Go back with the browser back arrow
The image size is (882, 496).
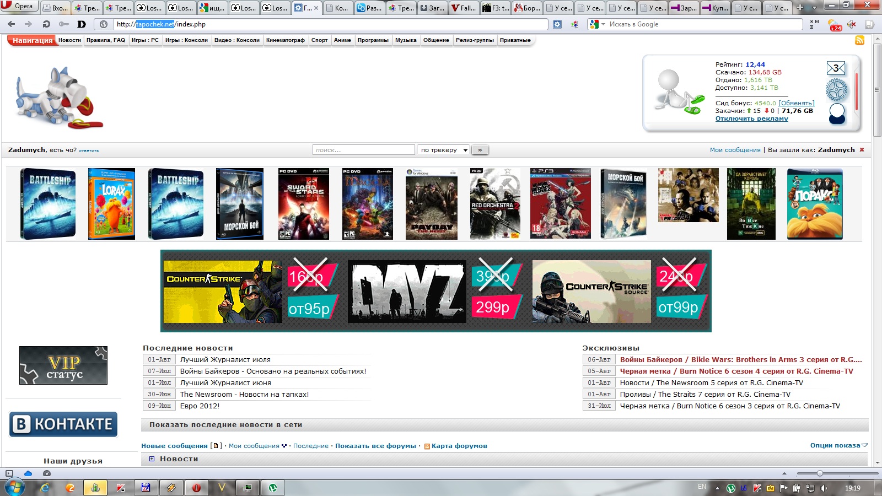click(12, 24)
